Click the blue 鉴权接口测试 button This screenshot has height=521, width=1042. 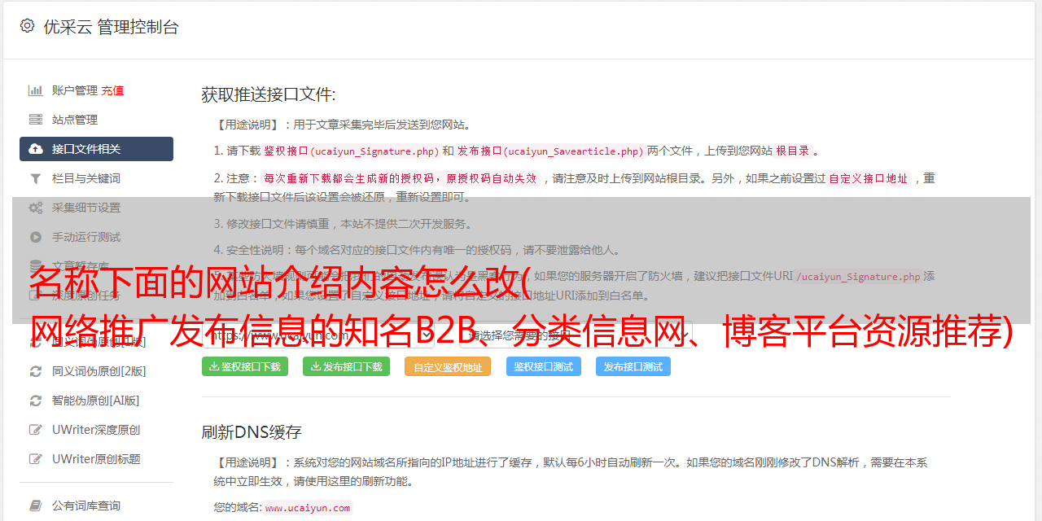(x=544, y=366)
